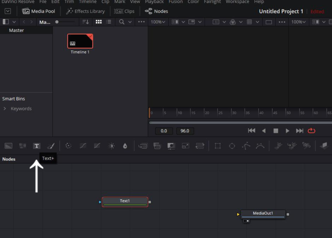Open the Timeline menu
The width and height of the screenshot is (332, 238).
pos(88,2)
